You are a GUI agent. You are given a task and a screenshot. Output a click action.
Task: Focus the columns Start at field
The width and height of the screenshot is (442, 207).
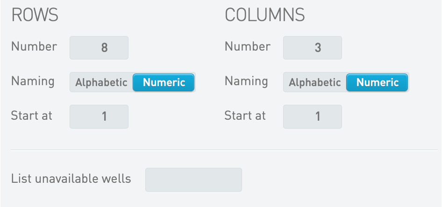pyautogui.click(x=313, y=117)
